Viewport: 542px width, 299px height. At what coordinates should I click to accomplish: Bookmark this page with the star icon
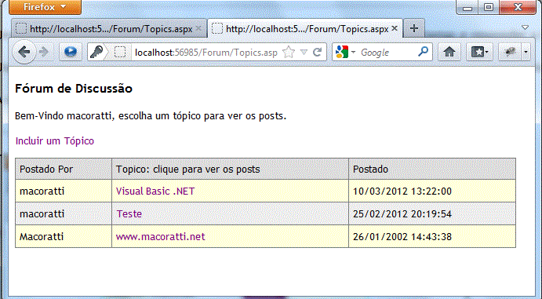click(x=289, y=53)
